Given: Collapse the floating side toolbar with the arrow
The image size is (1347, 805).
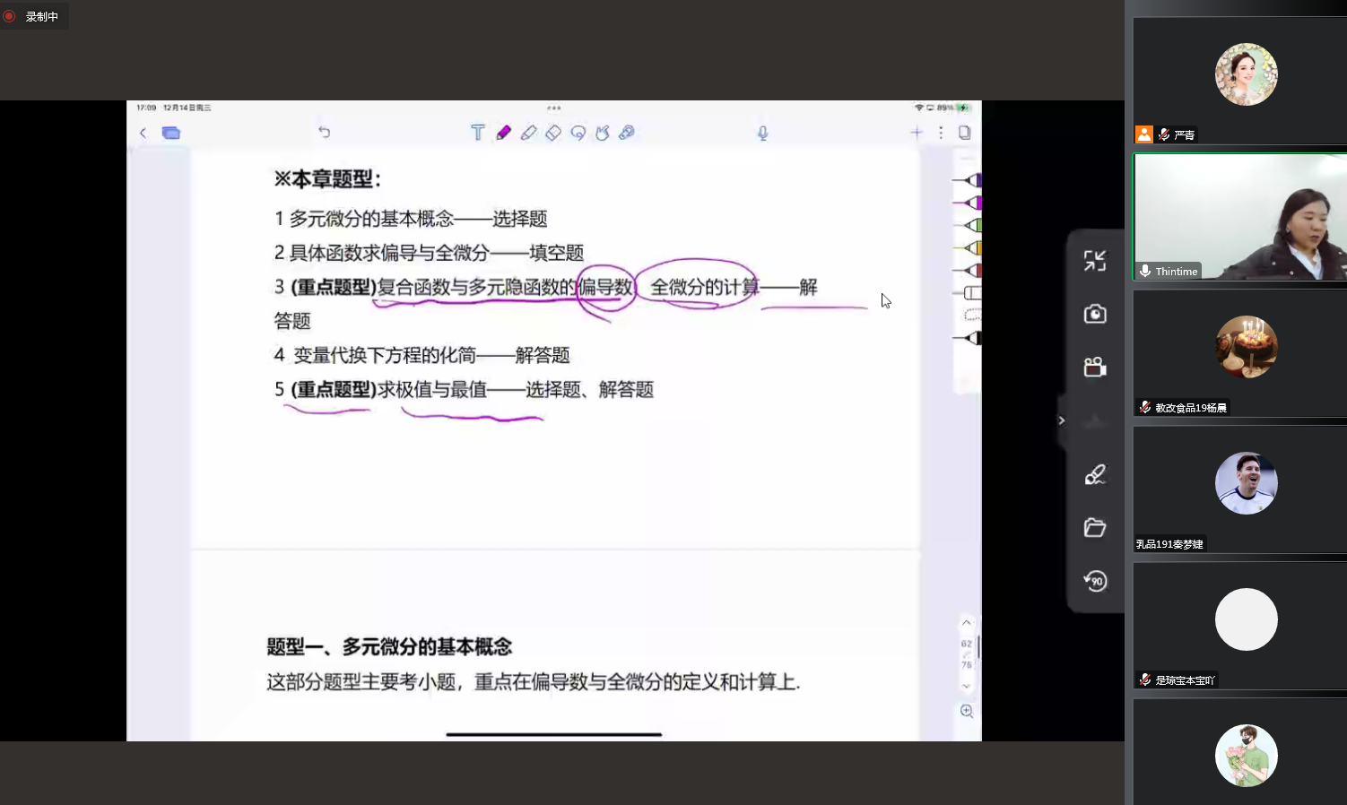Looking at the screenshot, I should coord(1062,420).
